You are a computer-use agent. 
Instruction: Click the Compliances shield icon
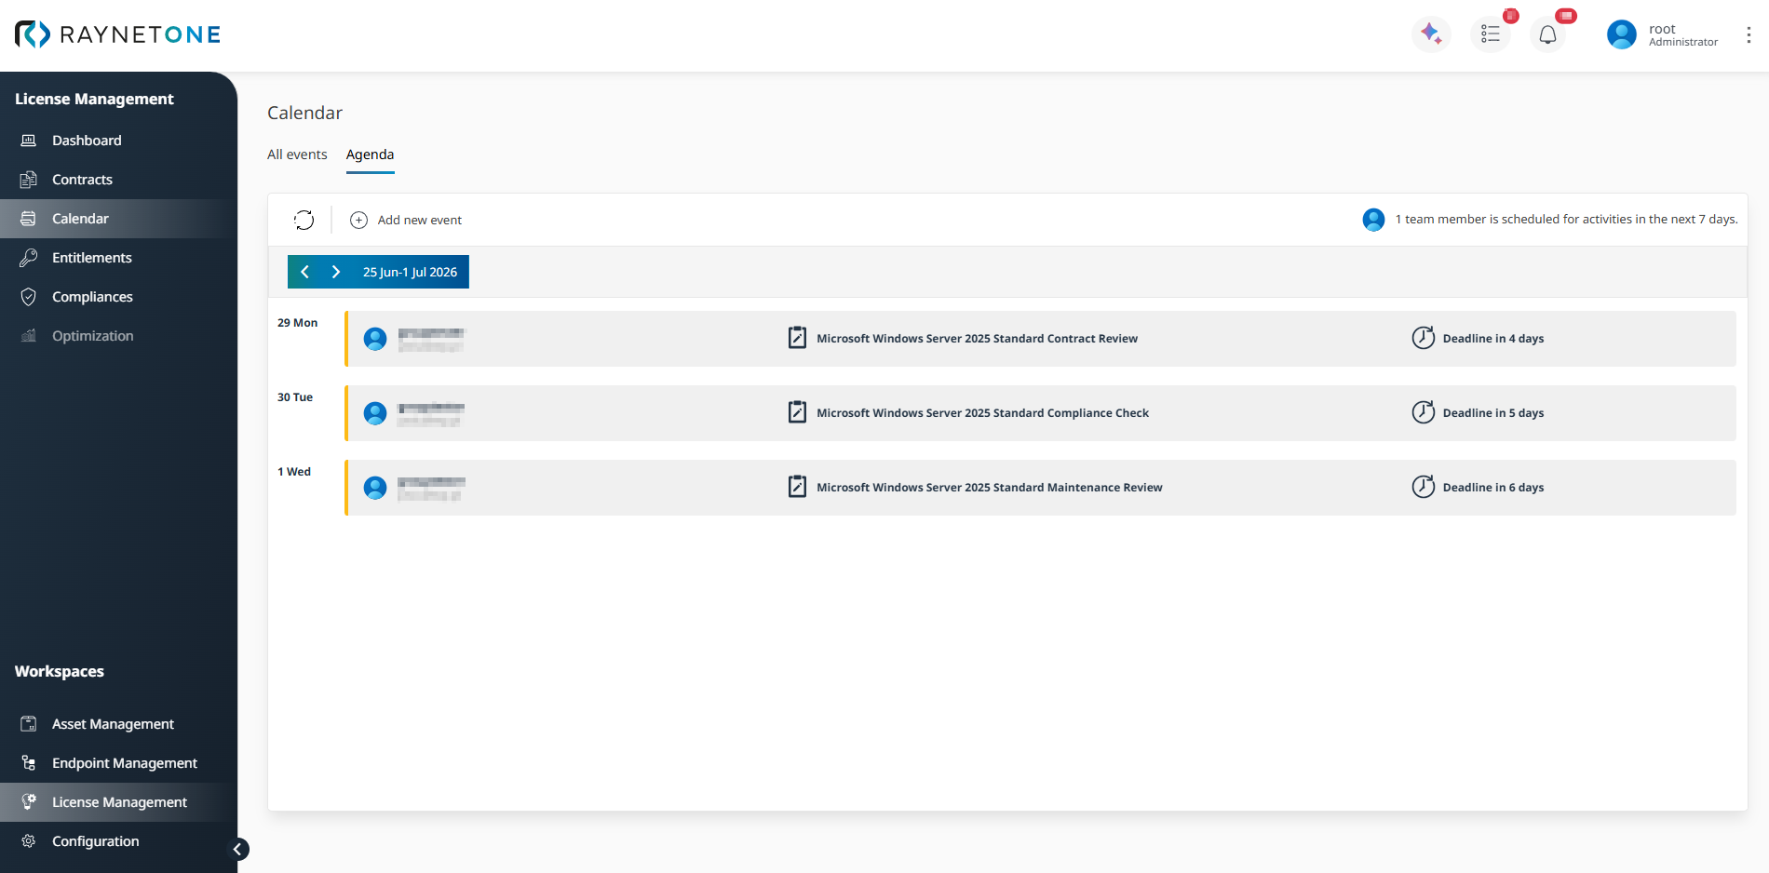pyautogui.click(x=29, y=297)
